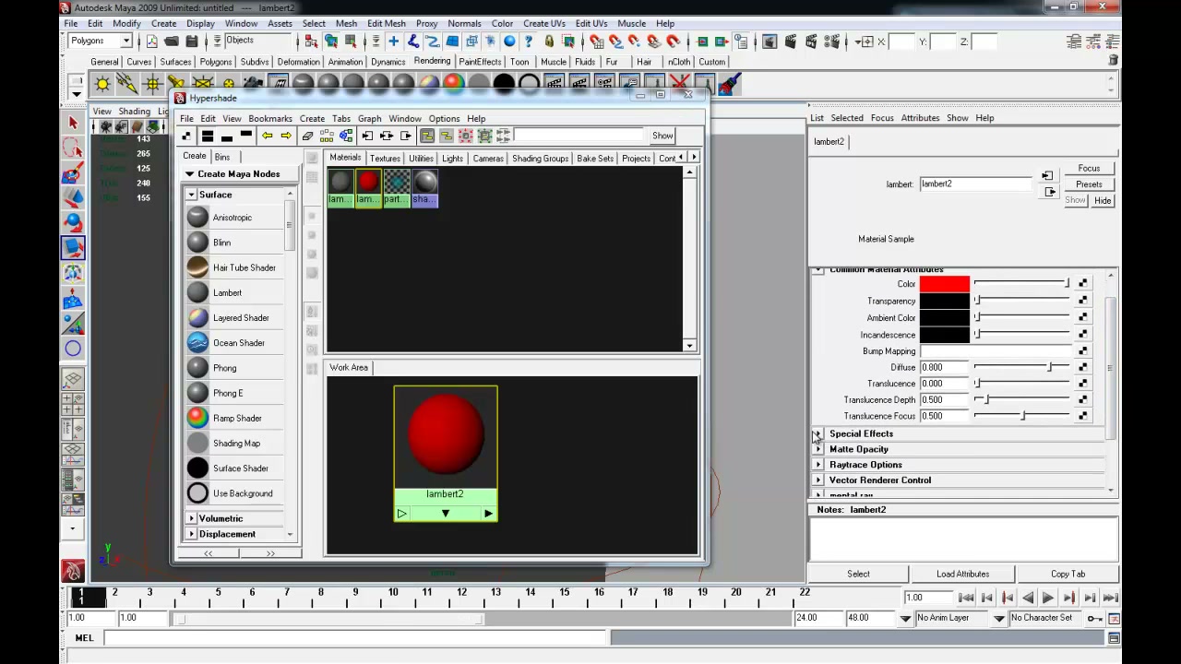The width and height of the screenshot is (1181, 664).
Task: Create an Anisotropic shader node
Action: point(233,218)
